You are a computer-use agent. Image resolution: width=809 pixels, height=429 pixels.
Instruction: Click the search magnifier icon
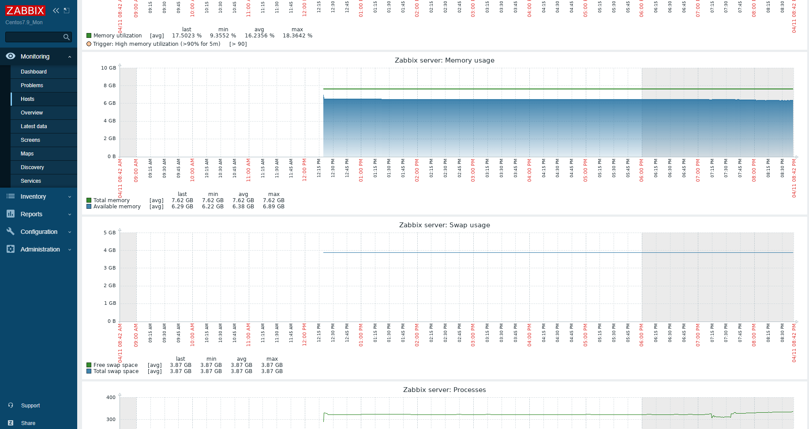(x=67, y=37)
